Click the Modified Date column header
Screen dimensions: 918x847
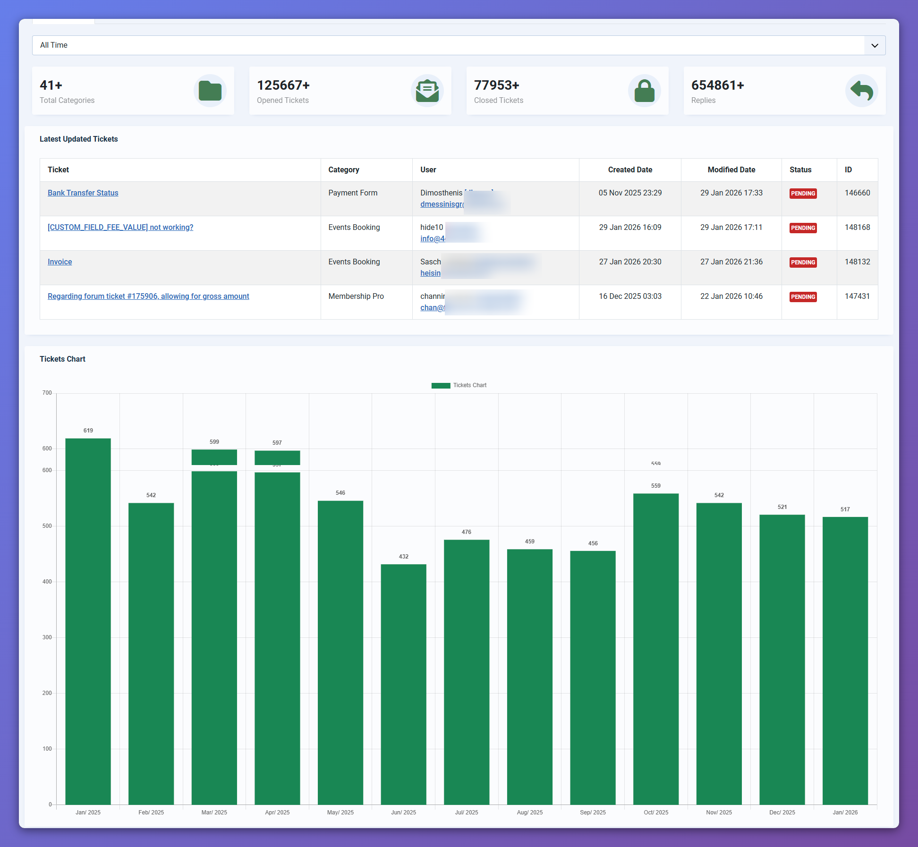(731, 169)
